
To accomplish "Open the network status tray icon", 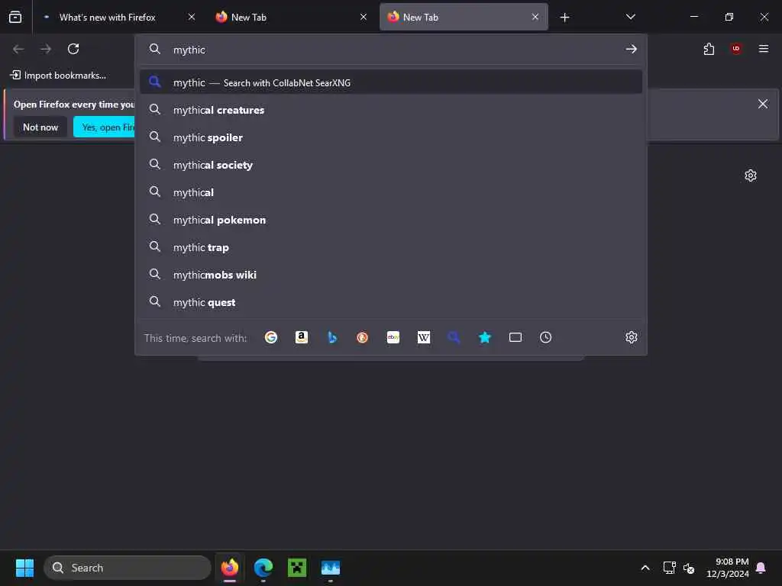I will 669,568.
